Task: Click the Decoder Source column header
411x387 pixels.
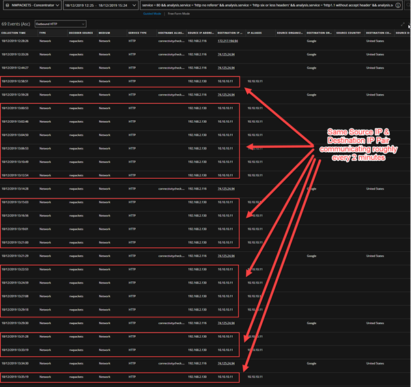Action: point(81,33)
